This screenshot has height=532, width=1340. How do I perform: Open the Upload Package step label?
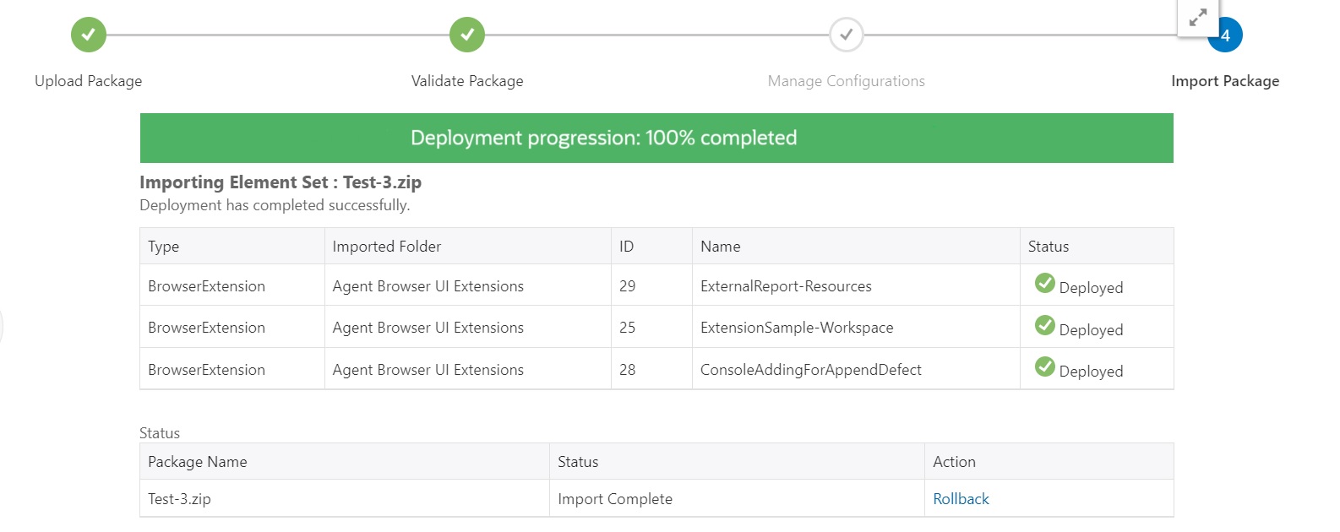[x=89, y=81]
